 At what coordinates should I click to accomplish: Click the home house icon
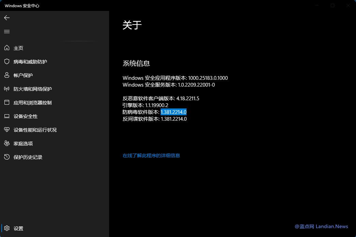tap(7, 48)
